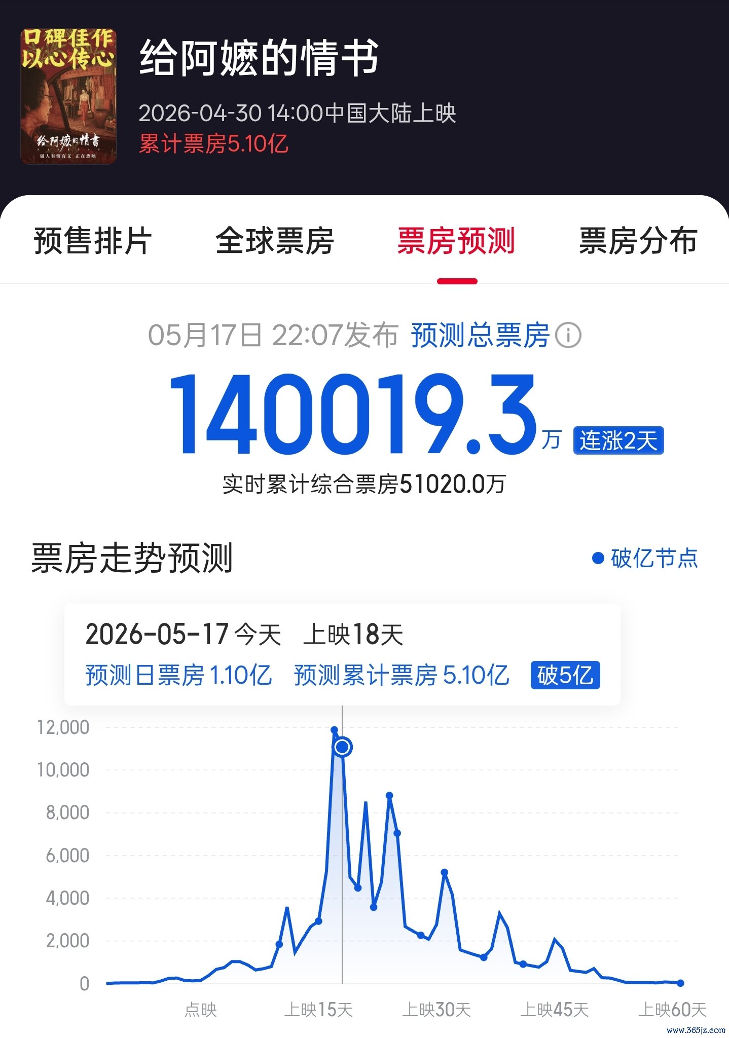Tap the 实时累计综合票房51020.0万 line
The height and width of the screenshot is (1038, 729).
point(364,484)
